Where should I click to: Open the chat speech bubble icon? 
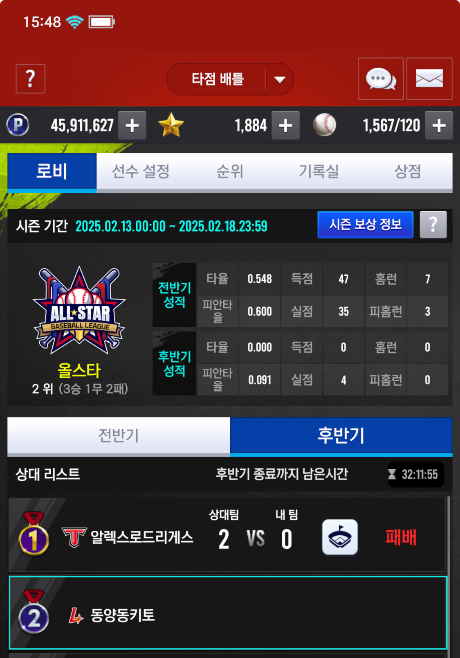click(381, 79)
